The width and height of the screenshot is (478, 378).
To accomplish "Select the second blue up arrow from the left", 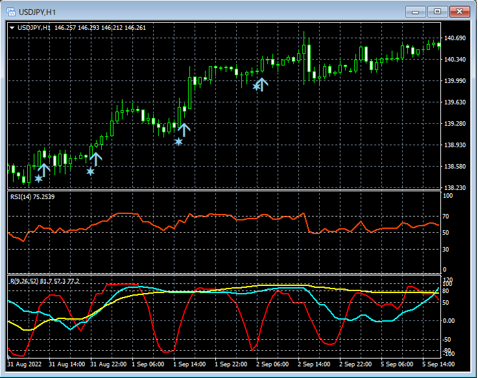I will pos(96,158).
